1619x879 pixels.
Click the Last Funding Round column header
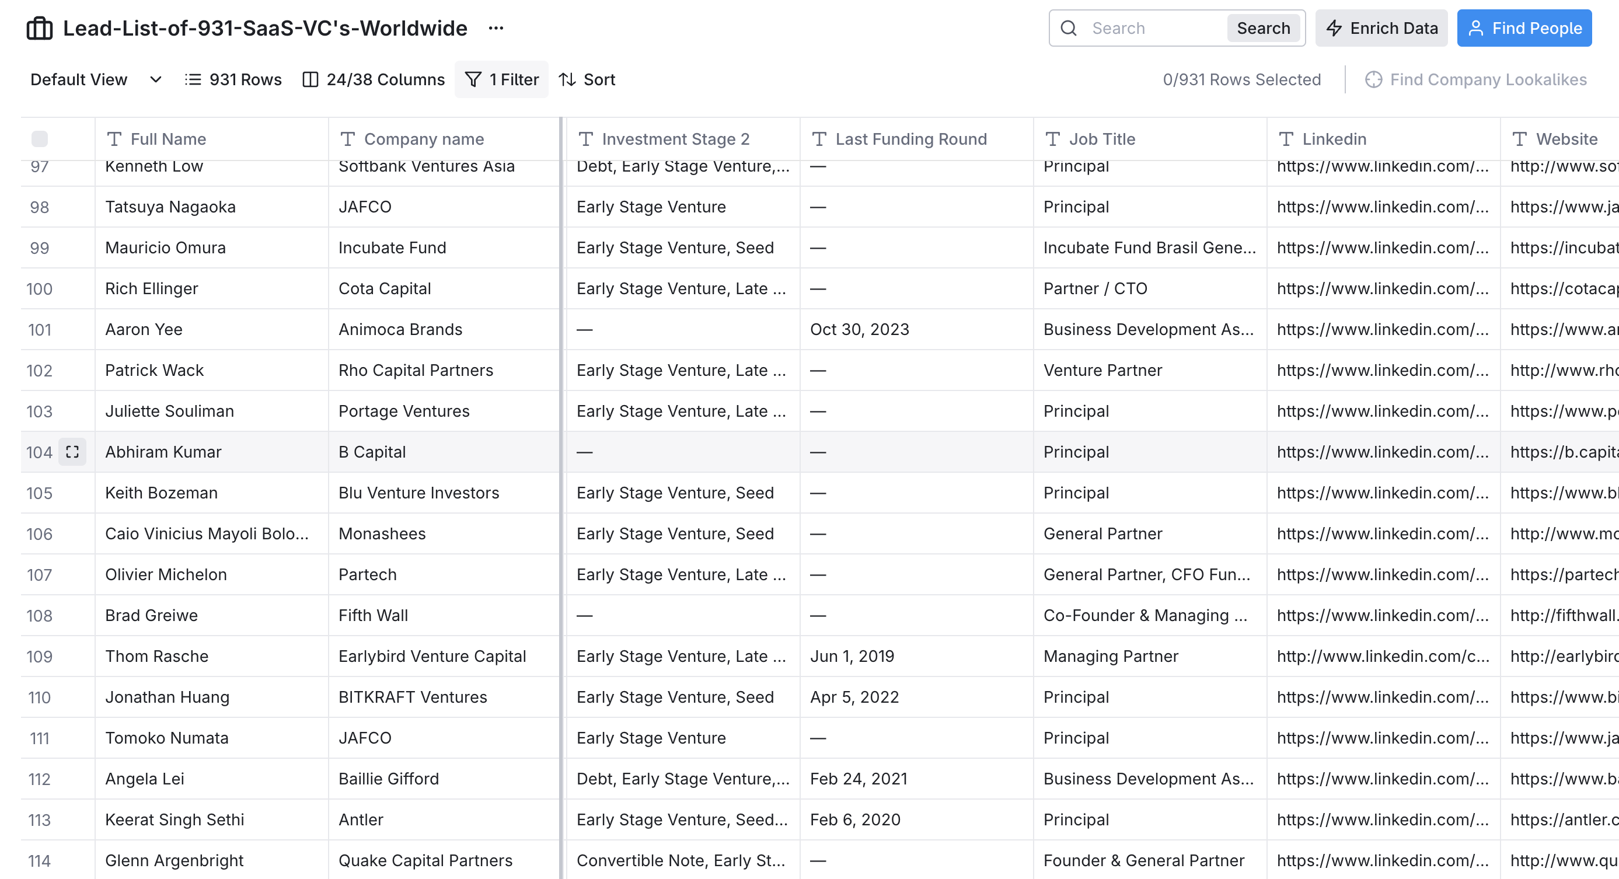pos(910,139)
